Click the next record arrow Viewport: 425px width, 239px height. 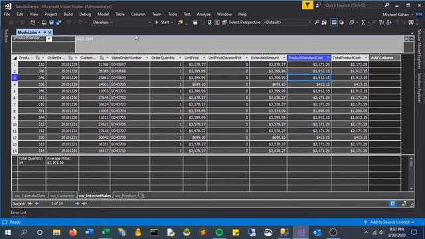pos(77,204)
